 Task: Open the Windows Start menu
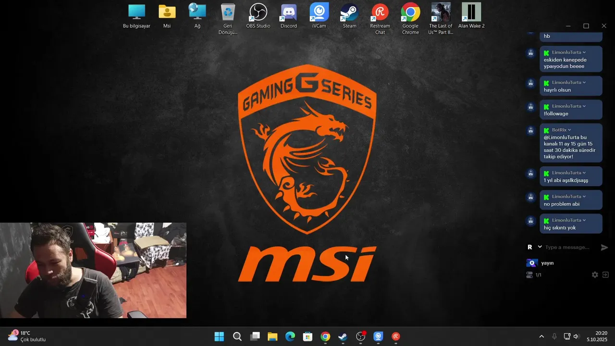click(x=219, y=336)
